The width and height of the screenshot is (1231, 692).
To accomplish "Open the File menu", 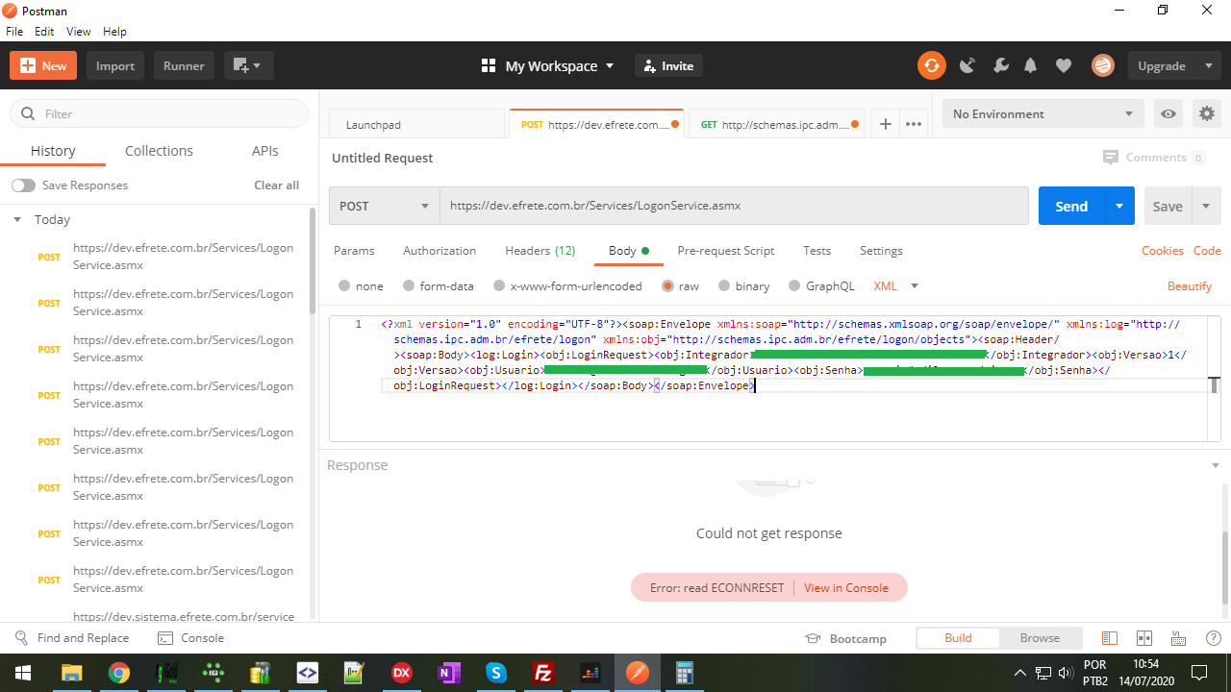I will click(x=14, y=32).
